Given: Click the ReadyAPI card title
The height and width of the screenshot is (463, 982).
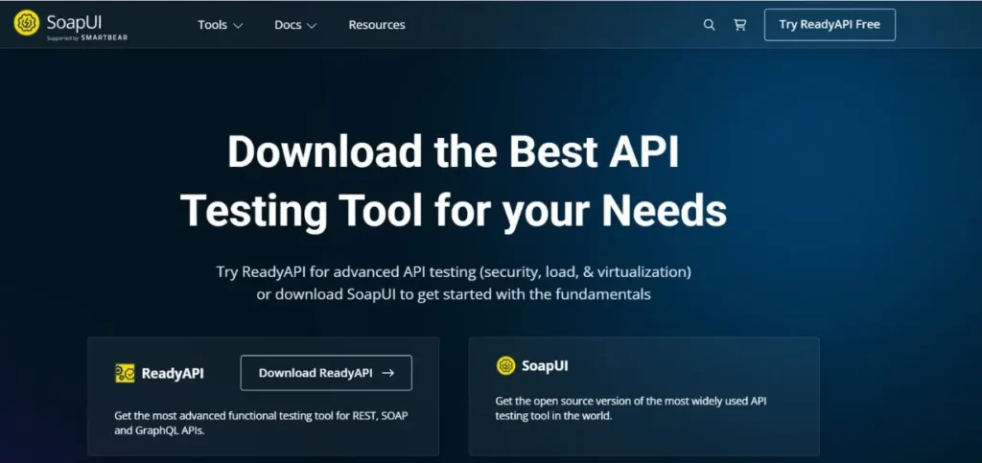Looking at the screenshot, I should pos(173,374).
